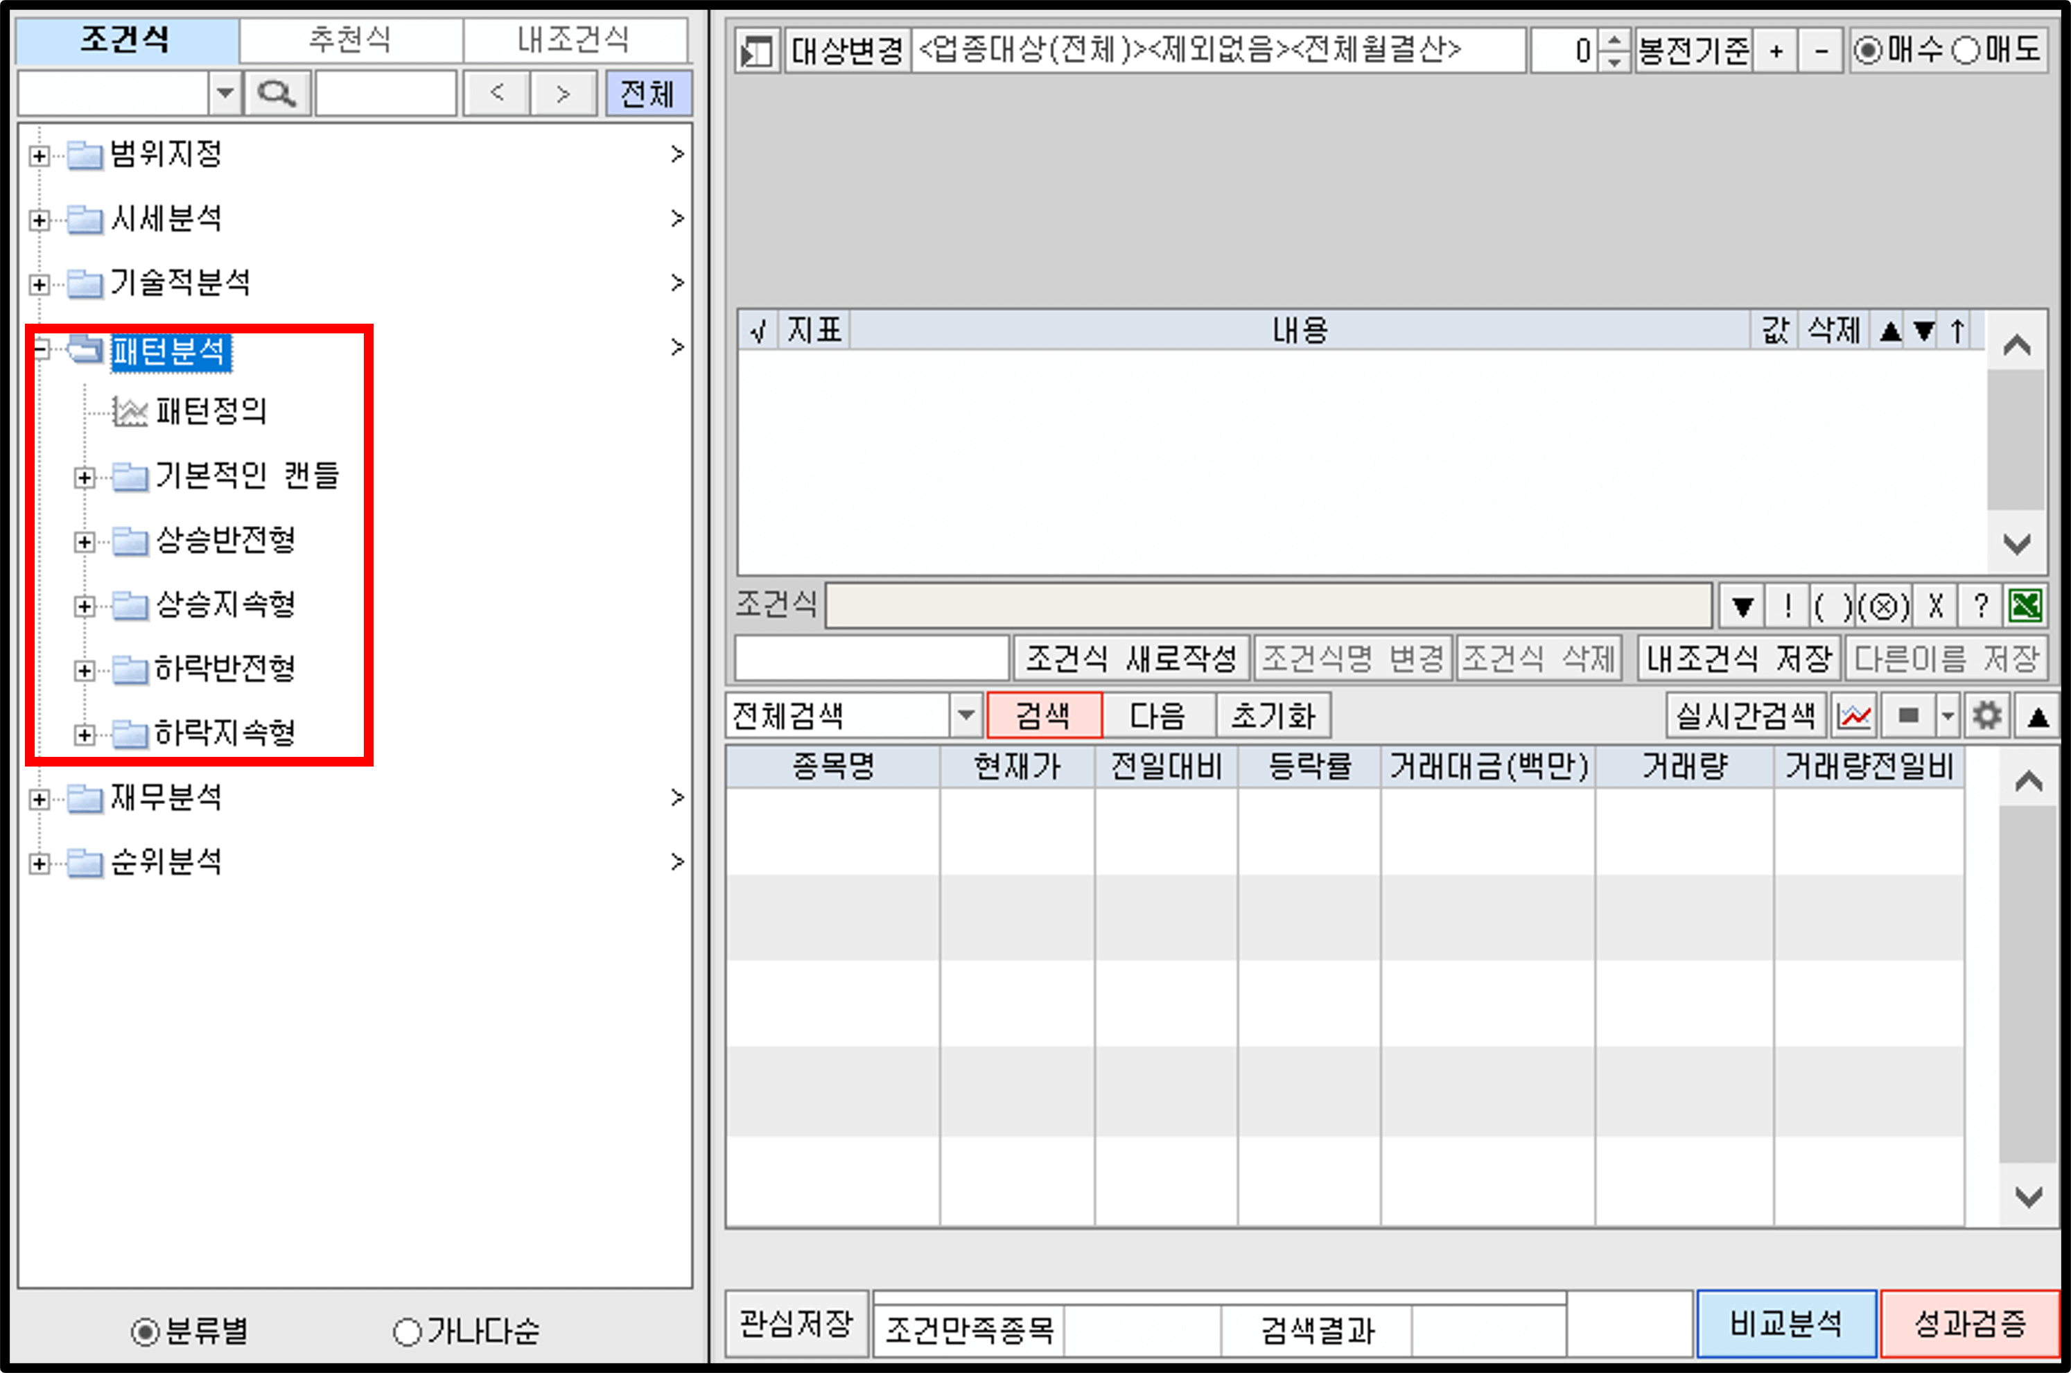The height and width of the screenshot is (1373, 2071).
Task: Select the 매도 radio button
Action: (x=1965, y=51)
